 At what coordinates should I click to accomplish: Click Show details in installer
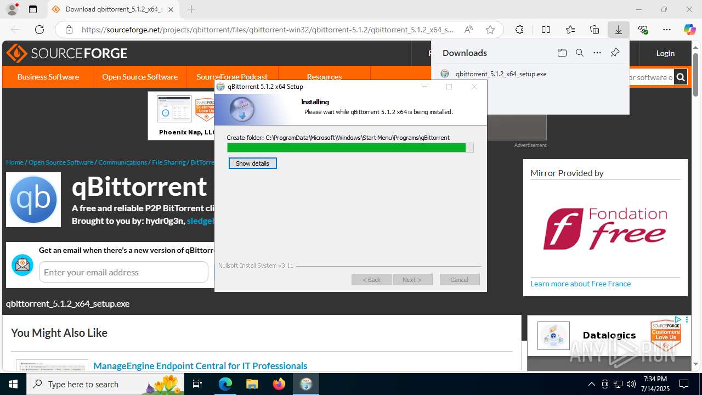click(252, 163)
